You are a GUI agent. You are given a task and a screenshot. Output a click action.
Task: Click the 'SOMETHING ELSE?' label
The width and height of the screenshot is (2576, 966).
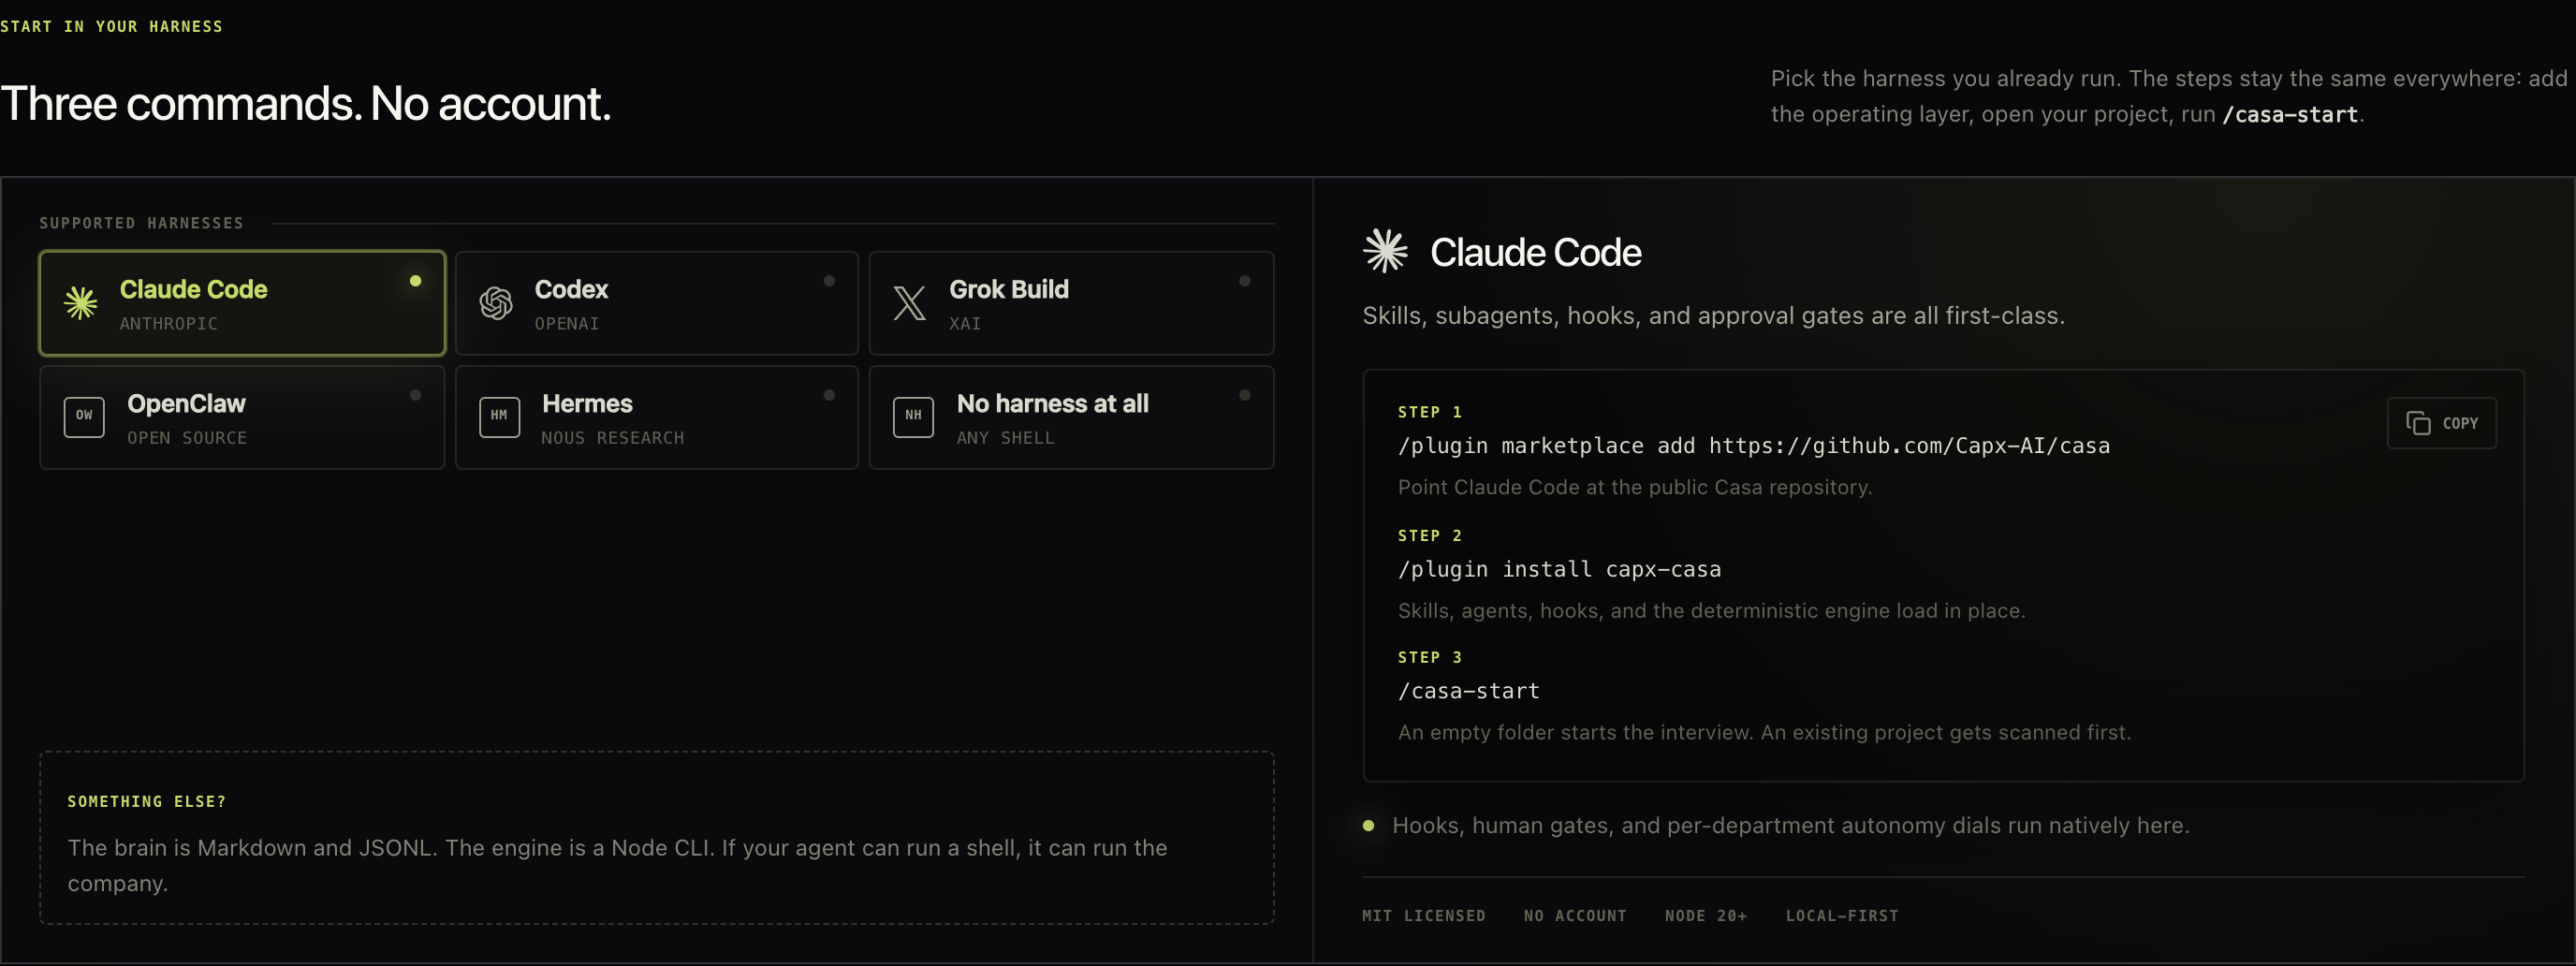click(x=147, y=802)
